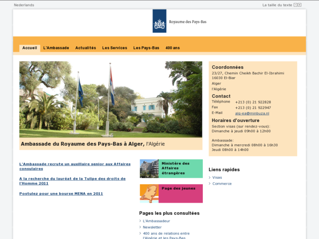The image size is (319, 239).
Task: Click the telephone number +213 (0) 21 922828
Action: 253,102
